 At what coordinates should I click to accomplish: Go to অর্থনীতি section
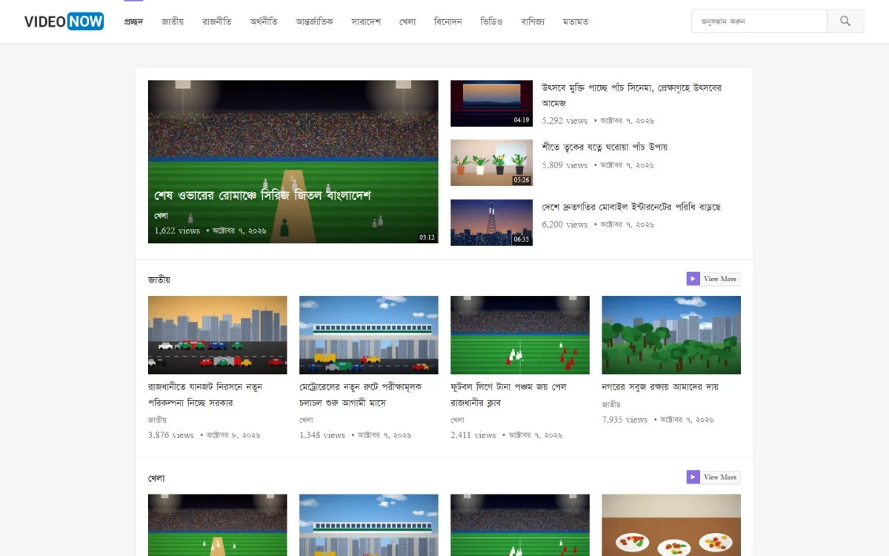click(264, 21)
